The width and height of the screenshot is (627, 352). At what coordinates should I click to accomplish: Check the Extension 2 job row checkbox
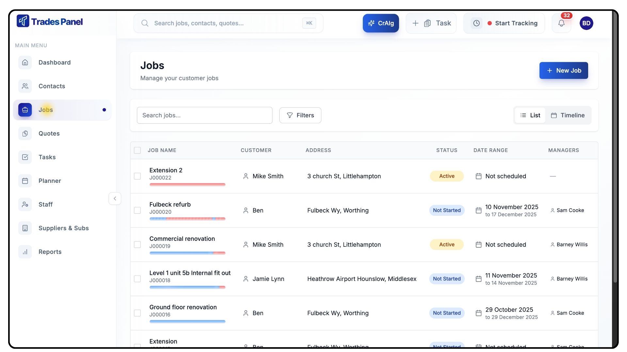pyautogui.click(x=137, y=176)
